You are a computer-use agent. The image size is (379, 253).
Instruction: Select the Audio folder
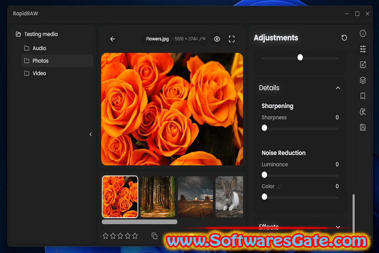[x=57, y=48]
